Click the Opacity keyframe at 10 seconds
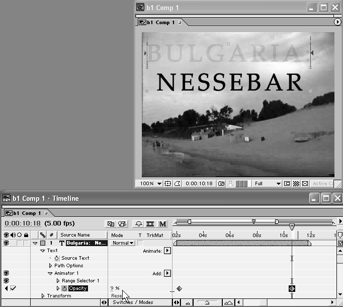This screenshot has width=343, height=307. (x=292, y=288)
